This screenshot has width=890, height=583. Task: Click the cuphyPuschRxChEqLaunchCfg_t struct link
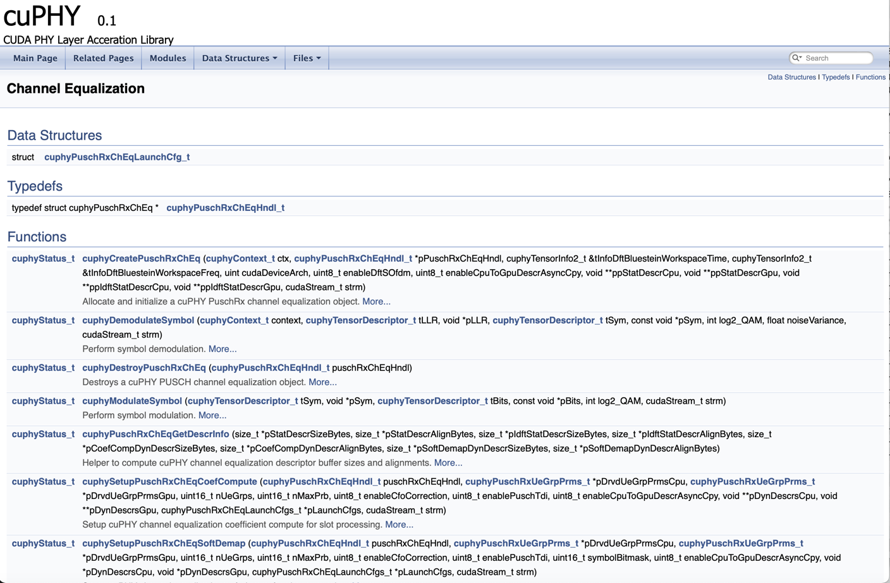(116, 157)
